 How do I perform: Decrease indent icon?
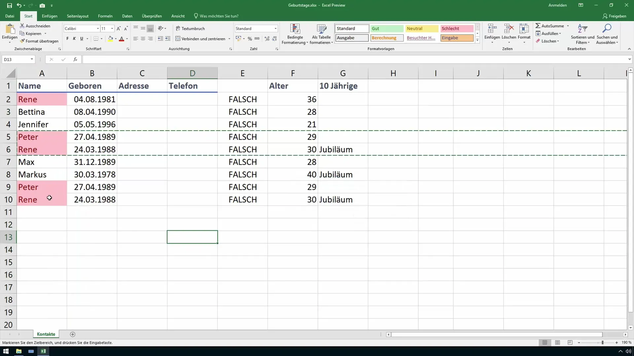[x=160, y=39]
